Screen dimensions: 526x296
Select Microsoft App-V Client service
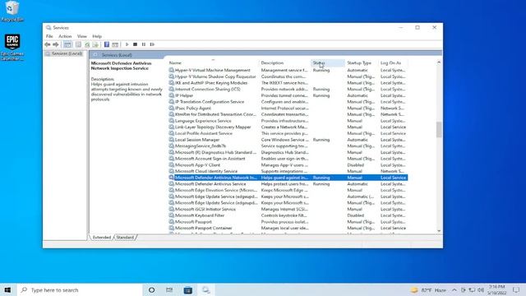tap(288, 165)
